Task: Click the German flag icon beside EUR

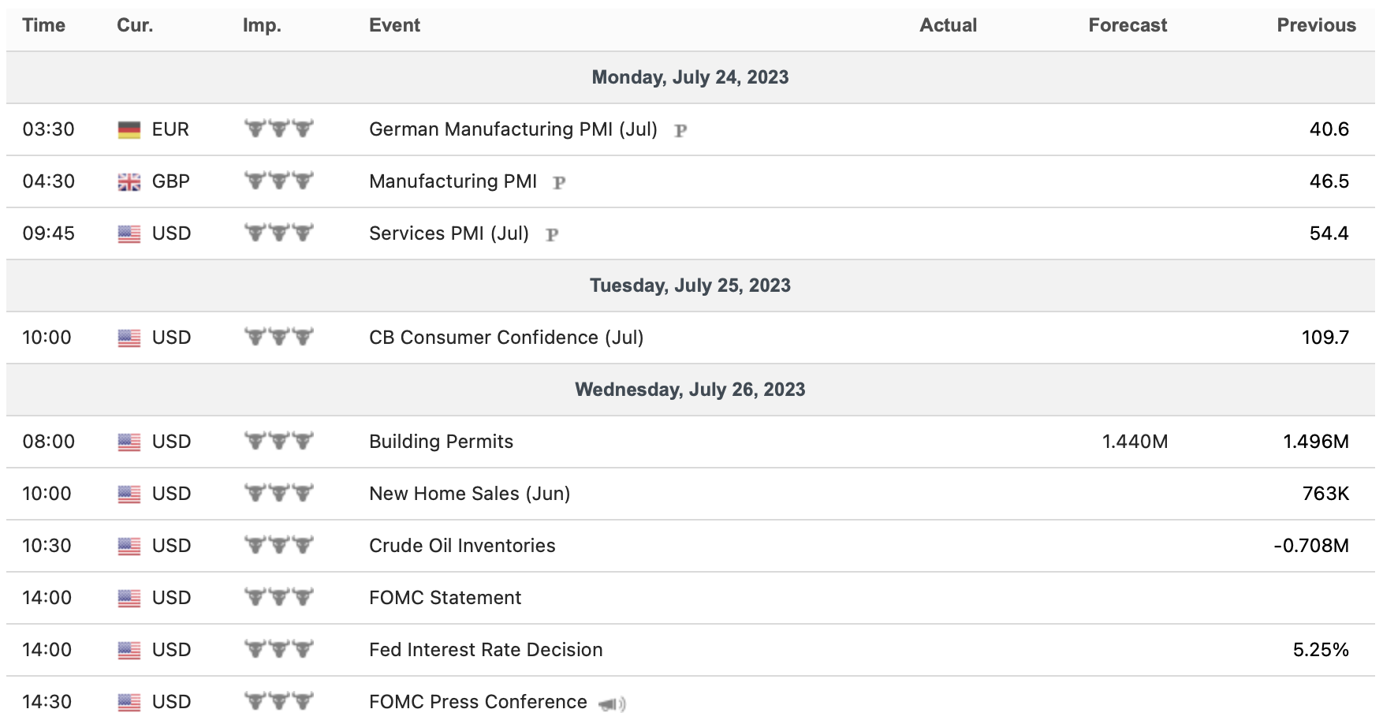Action: click(x=129, y=130)
